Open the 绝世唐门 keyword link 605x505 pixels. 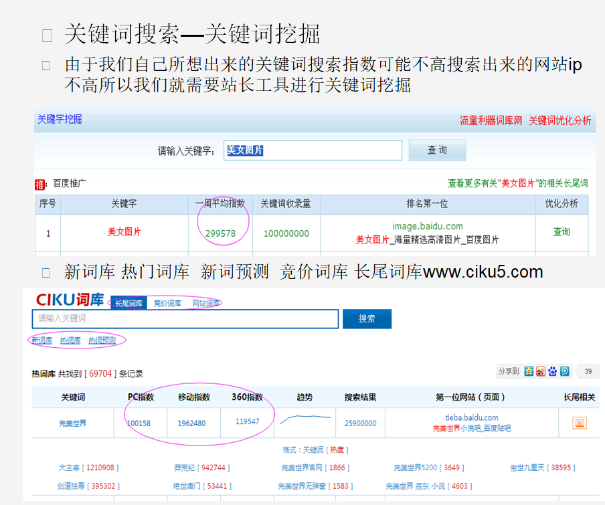(187, 486)
